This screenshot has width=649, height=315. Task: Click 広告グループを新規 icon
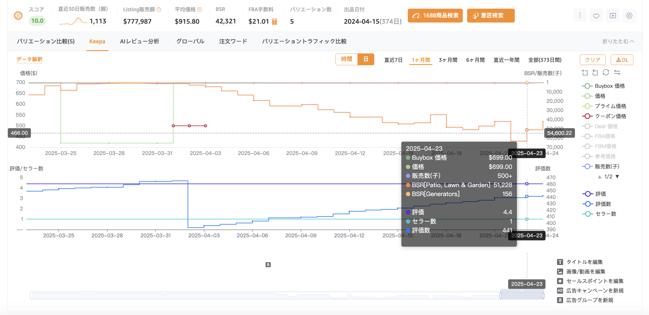tap(560, 300)
